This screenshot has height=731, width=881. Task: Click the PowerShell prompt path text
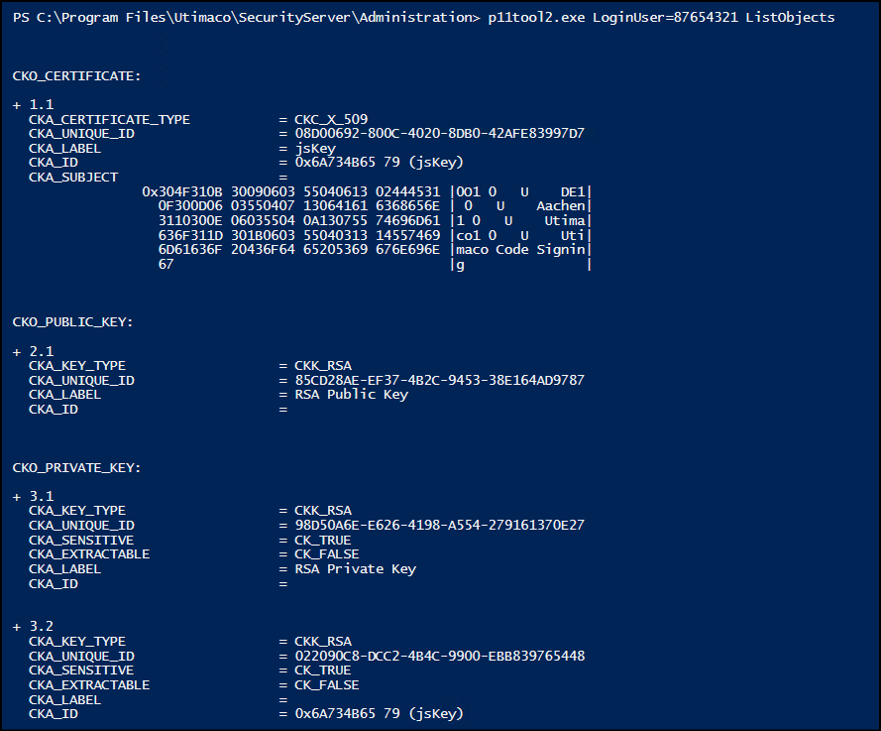click(247, 18)
